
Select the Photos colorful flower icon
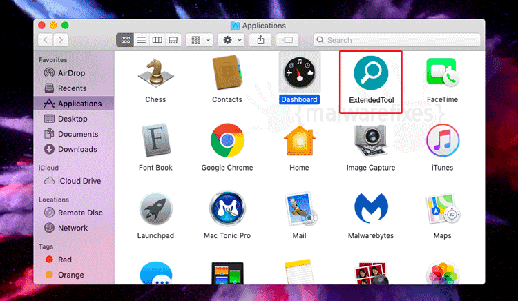pyautogui.click(x=442, y=273)
